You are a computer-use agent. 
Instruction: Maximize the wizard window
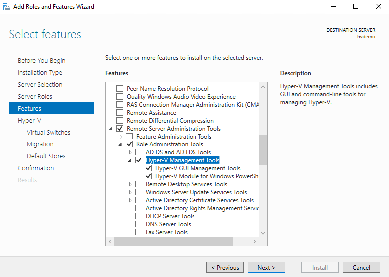tap(356, 6)
